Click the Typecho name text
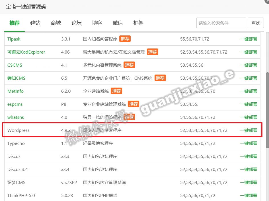The image size is (269, 201). (x=16, y=143)
